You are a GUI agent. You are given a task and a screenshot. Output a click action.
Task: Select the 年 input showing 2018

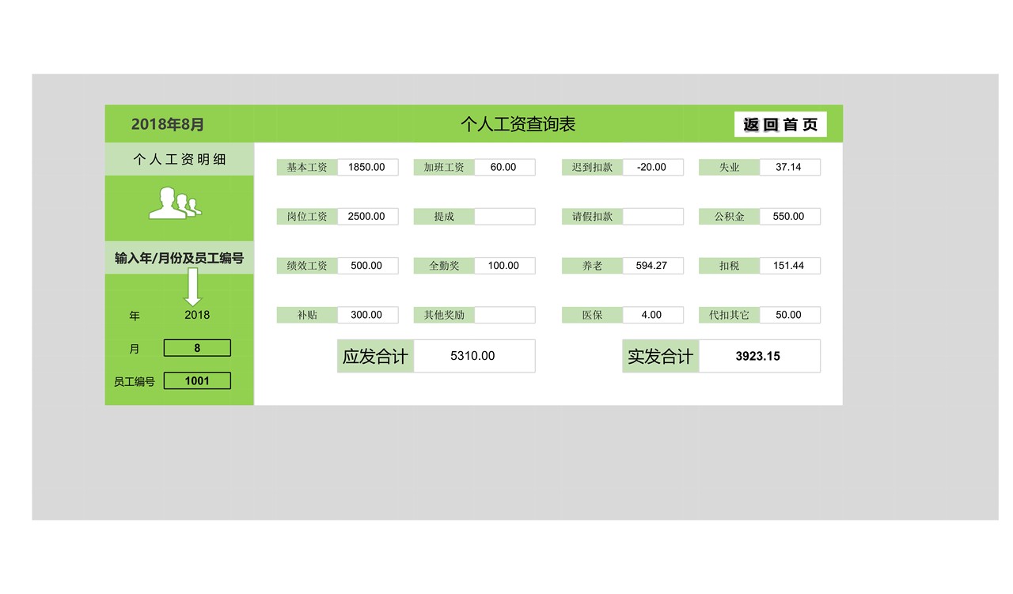[x=196, y=314]
